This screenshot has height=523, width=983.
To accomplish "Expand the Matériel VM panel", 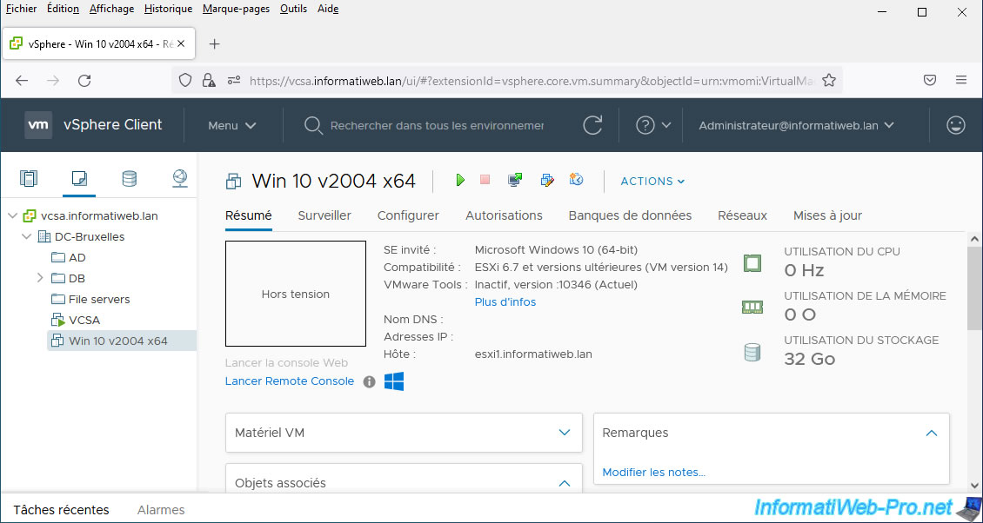I will pyautogui.click(x=565, y=433).
